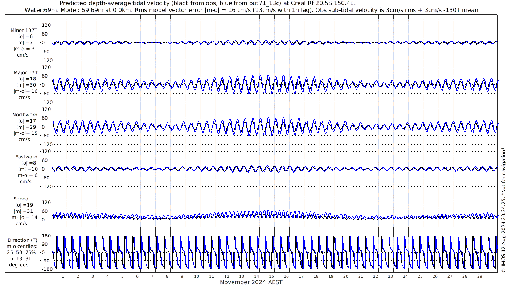Click the '-60' tick of the Major panel

46,94
